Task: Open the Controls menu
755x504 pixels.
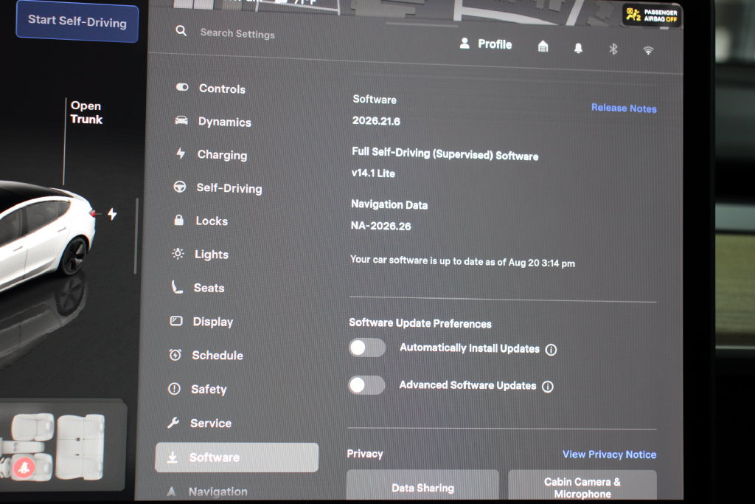Action: tap(211, 88)
